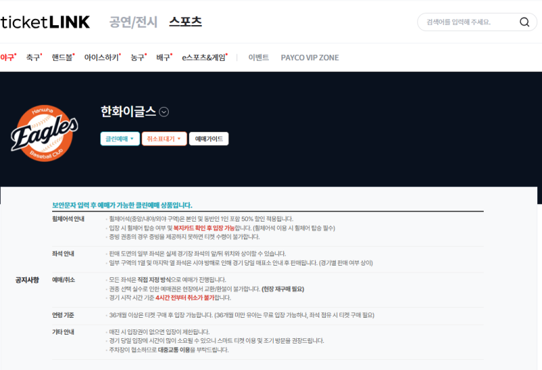Viewport: 542px width, 370px height.
Task: Open the 이벤트 page
Action: point(259,58)
